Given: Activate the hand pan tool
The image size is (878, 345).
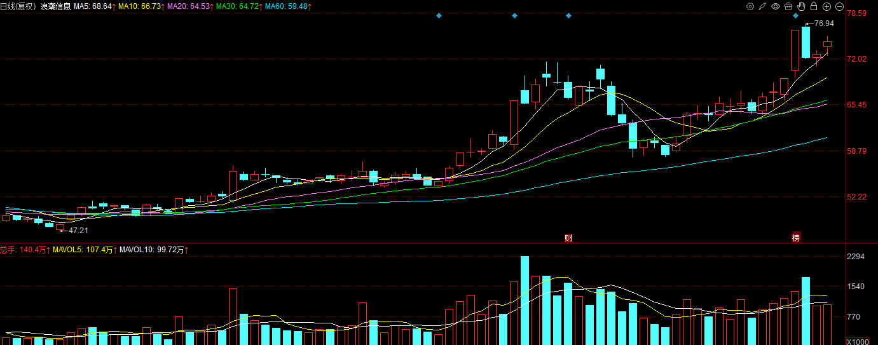Looking at the screenshot, I should 801,6.
